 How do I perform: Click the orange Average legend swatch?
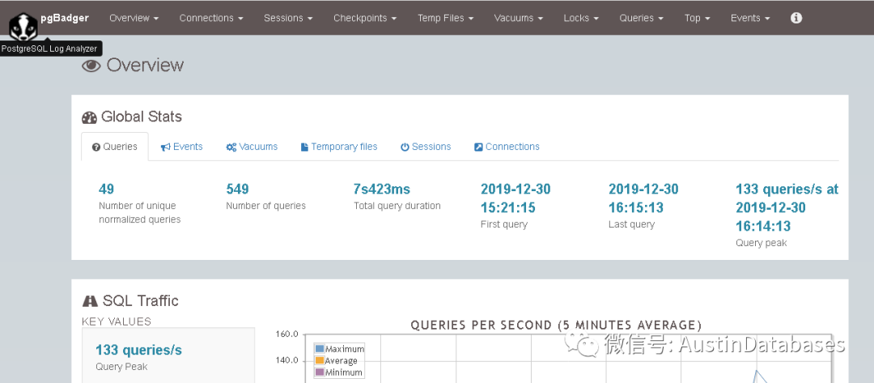tap(320, 360)
